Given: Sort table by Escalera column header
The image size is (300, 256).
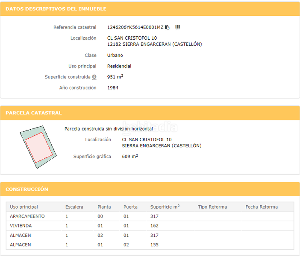Looking at the screenshot, I should [x=74, y=207].
